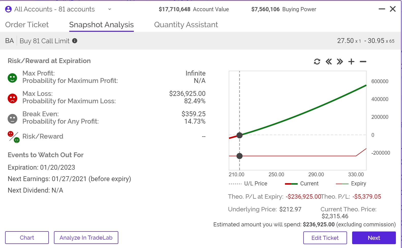This screenshot has height=248, width=402.
Task: Shift chart right with double-right arrows
Action: (340, 62)
